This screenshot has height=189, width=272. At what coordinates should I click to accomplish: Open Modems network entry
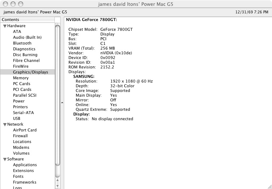click(21, 148)
